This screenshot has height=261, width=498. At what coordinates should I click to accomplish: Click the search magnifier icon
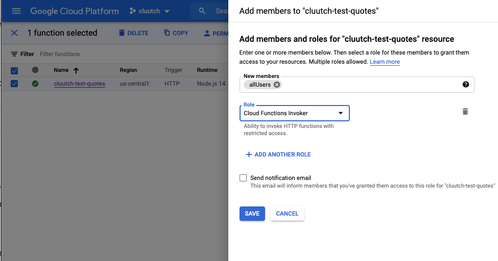coord(202,11)
